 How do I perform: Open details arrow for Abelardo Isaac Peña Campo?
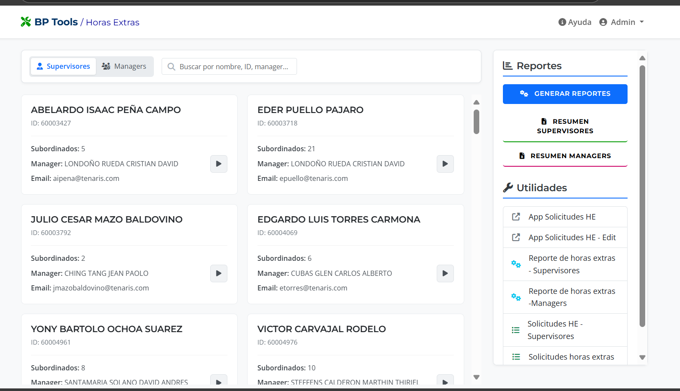pyautogui.click(x=219, y=164)
